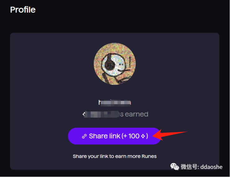Click 'Share your link to earn more Runes' text
Screen dimensions: 230x177
(115, 156)
